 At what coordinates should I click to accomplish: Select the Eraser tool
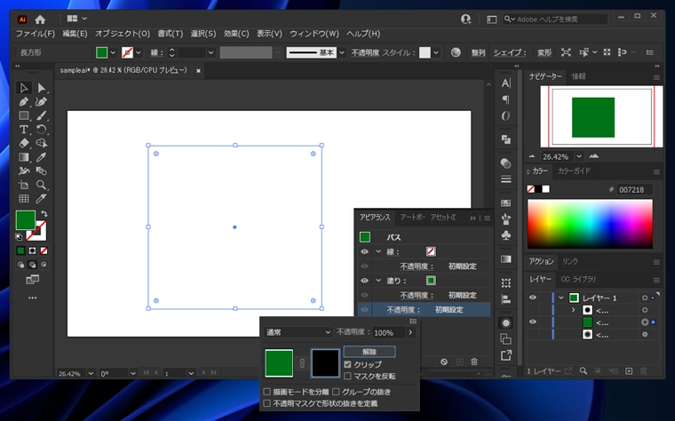point(24,143)
